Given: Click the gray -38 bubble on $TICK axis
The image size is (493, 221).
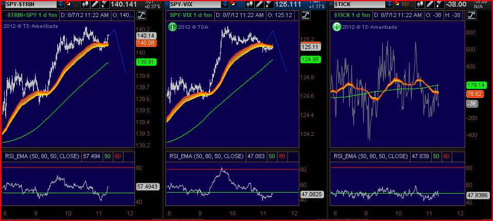Looking at the screenshot, I should (x=472, y=104).
